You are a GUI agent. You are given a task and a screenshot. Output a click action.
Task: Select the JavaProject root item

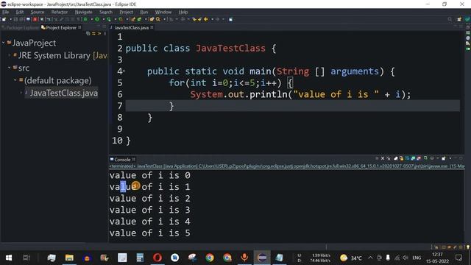pyautogui.click(x=34, y=43)
